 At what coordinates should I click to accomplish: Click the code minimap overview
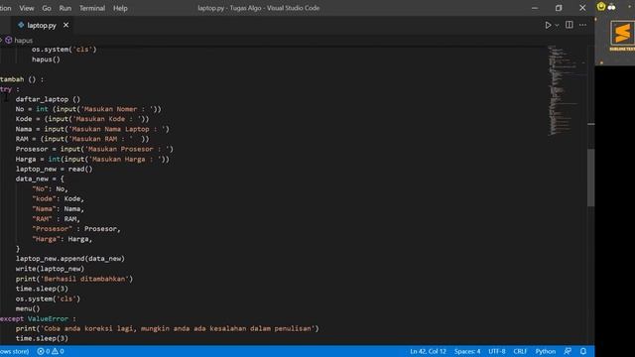pos(567,91)
